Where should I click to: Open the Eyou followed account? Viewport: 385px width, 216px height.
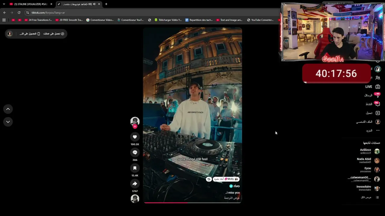tap(370, 170)
